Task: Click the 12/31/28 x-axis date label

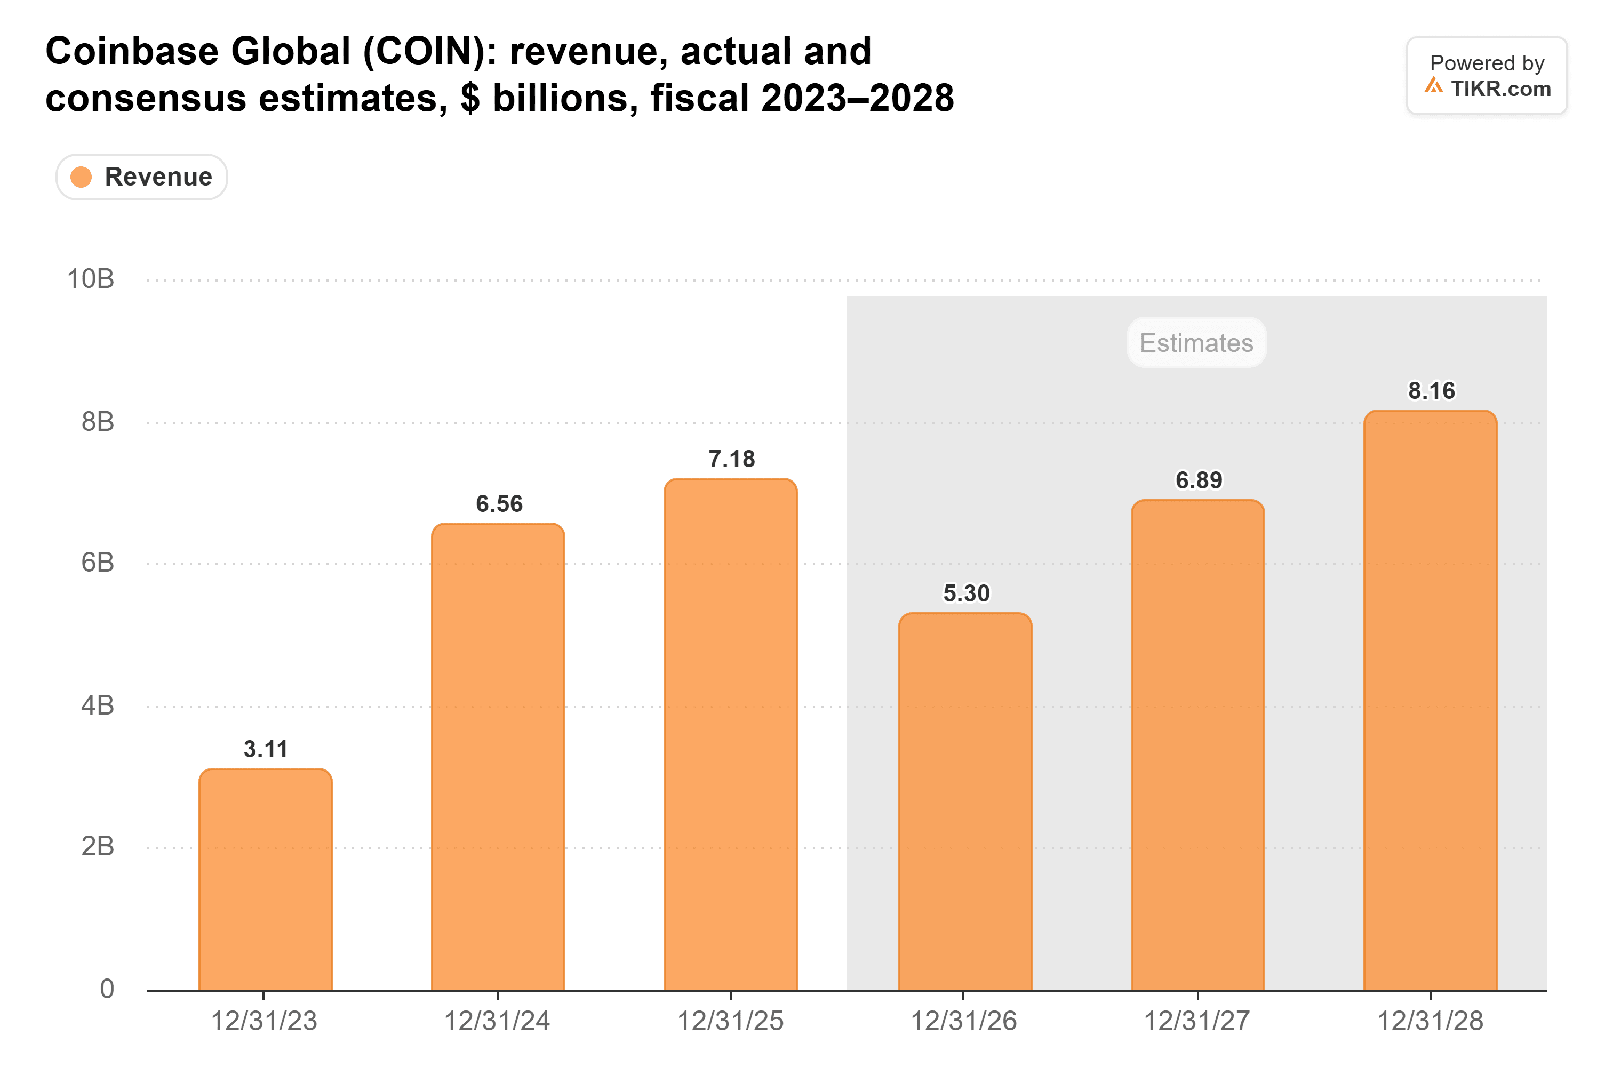Action: (1431, 1022)
